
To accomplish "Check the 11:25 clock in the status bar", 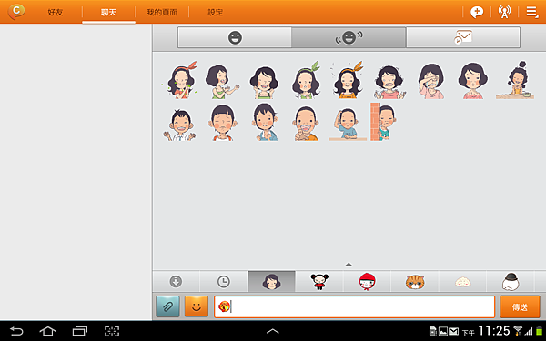I will coord(494,331).
